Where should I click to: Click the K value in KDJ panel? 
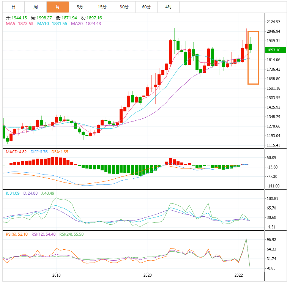click(x=13, y=194)
